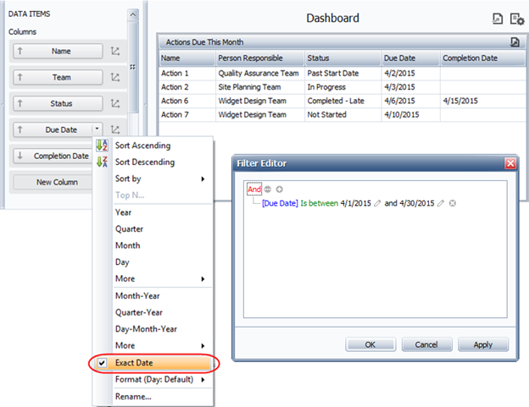Click the options icon beside the Name column

coord(115,52)
